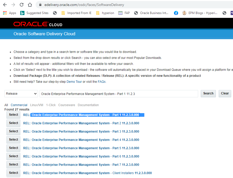Open REL Client Installers 11.2.3.0.000 link

tap(88, 173)
